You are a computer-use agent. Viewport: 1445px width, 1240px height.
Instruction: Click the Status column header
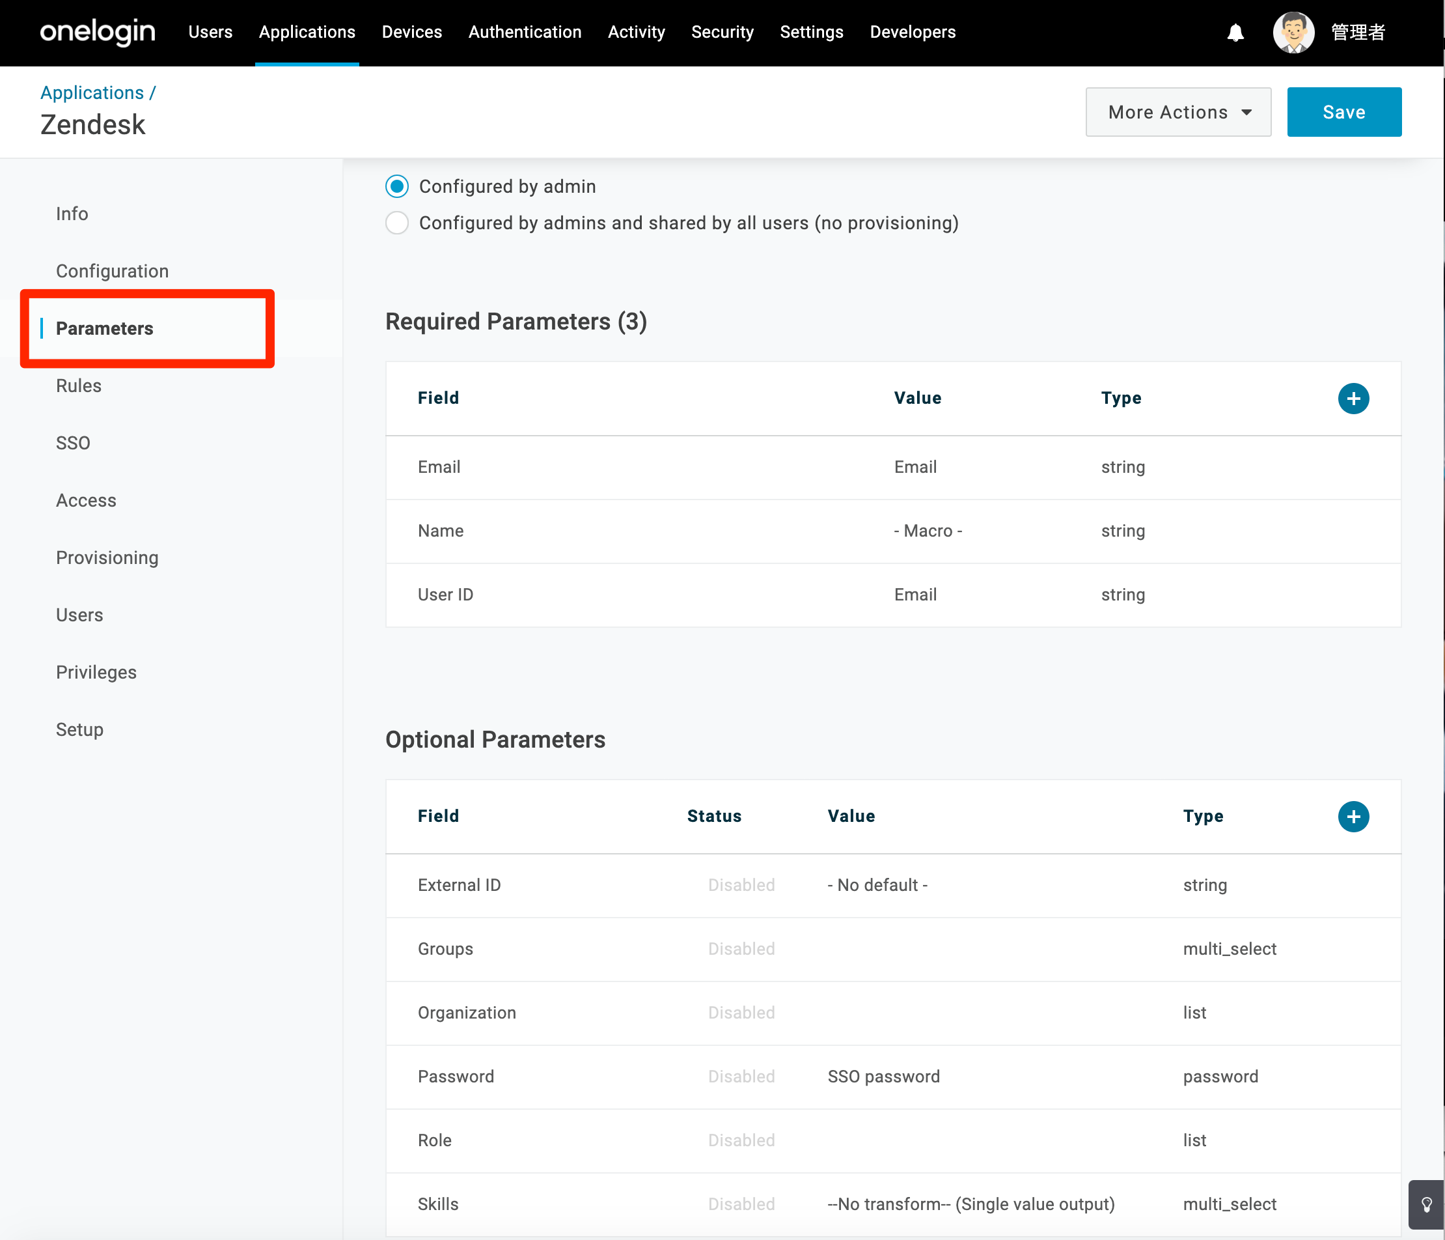coord(714,817)
